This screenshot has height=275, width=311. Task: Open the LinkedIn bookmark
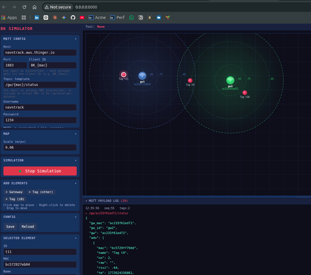[x=37, y=18]
